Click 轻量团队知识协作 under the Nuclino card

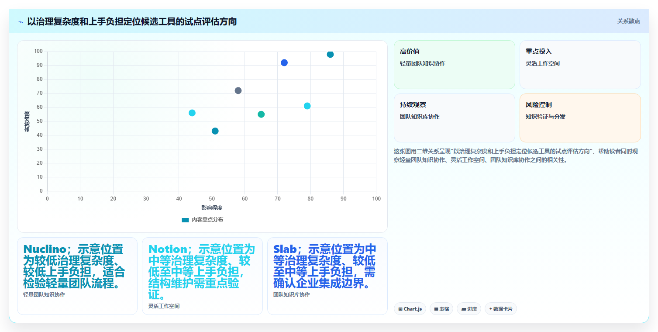[44, 295]
